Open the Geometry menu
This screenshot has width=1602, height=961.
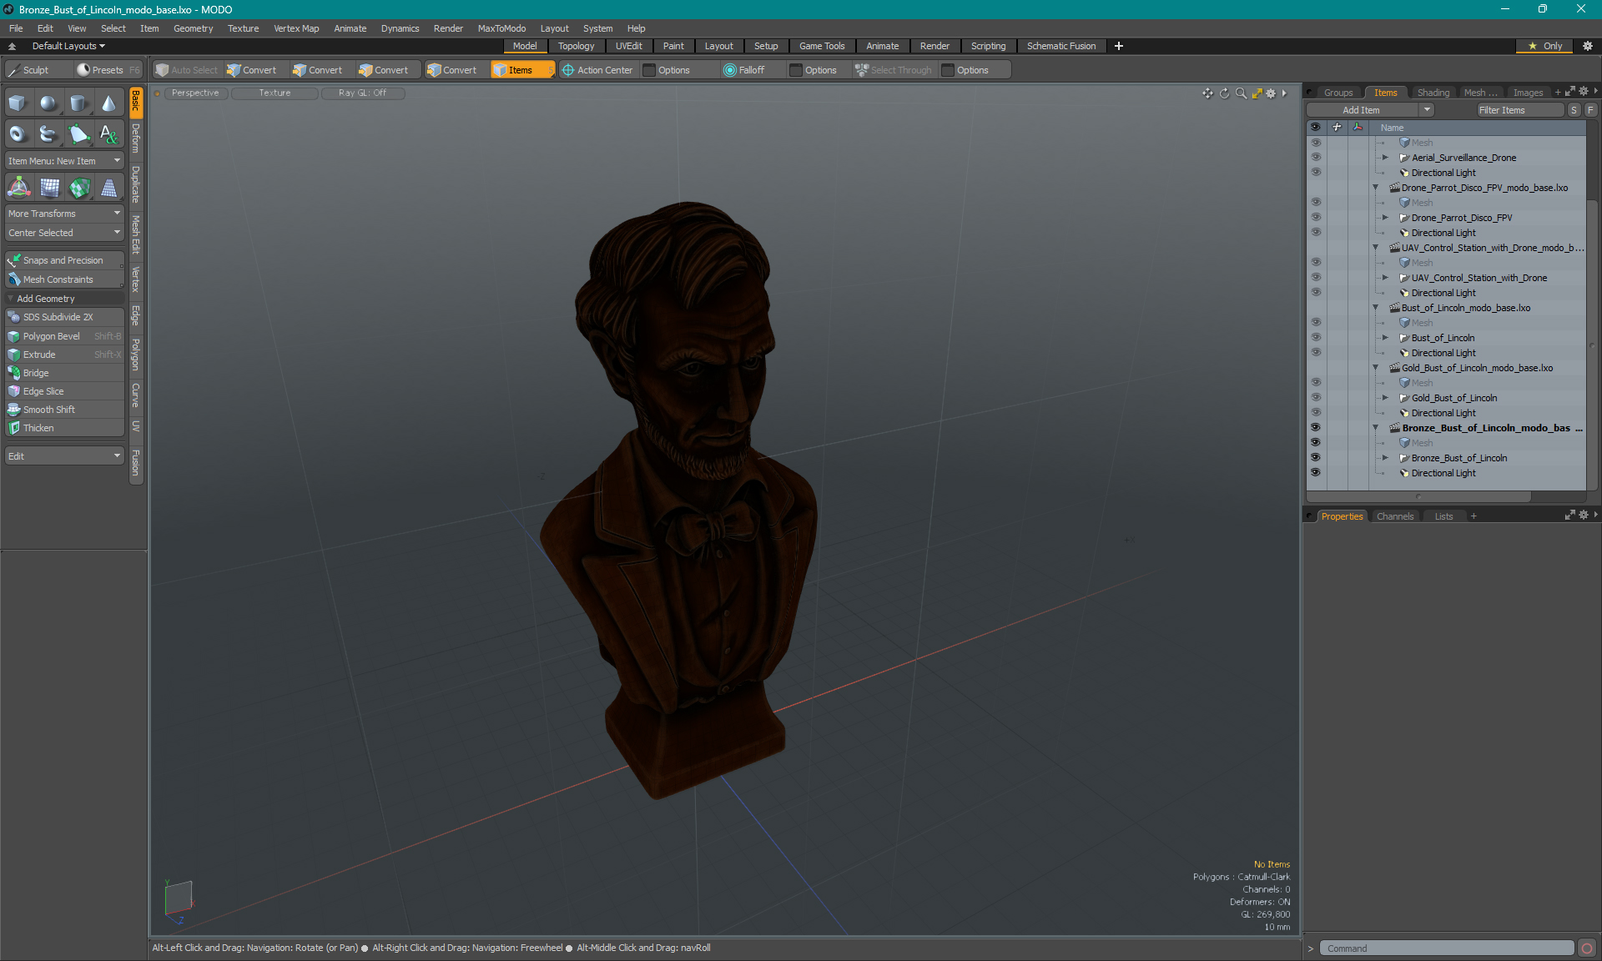click(193, 28)
